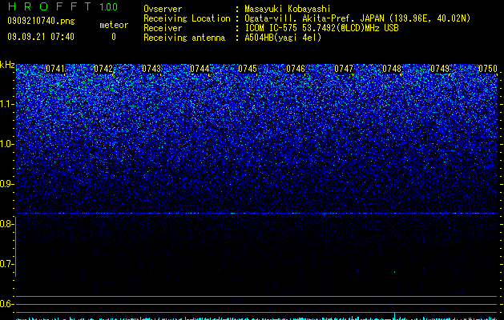
Task: Click the 1.1 kHz axis label
Action: (6, 104)
